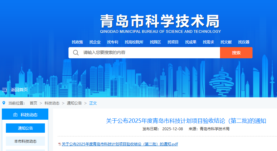Image resolution: width=277 pixels, height=151 pixels.
Task: Open the 找政策 navigation item
Action: click(77, 42)
